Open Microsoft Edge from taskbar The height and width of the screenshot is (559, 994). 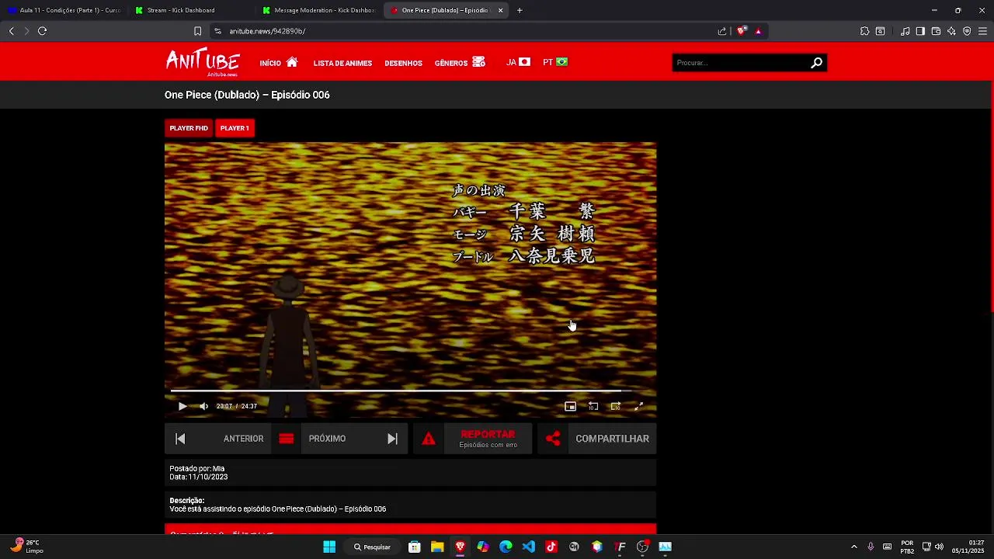tap(506, 547)
